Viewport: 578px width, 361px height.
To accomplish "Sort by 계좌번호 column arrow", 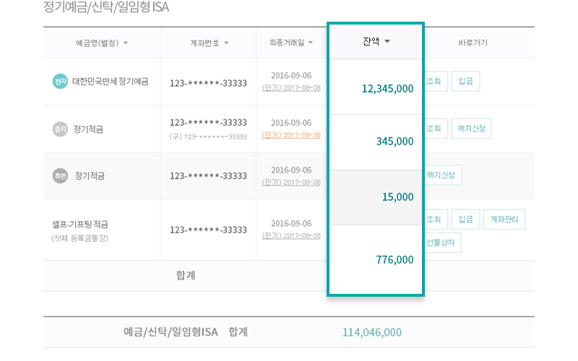I will click(226, 43).
